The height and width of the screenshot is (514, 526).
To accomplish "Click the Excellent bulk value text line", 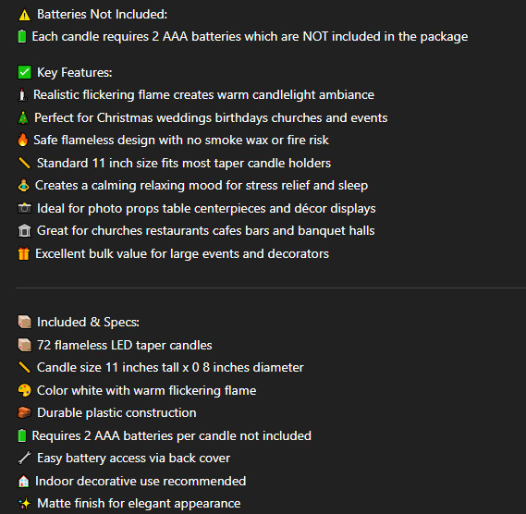I will point(182,253).
